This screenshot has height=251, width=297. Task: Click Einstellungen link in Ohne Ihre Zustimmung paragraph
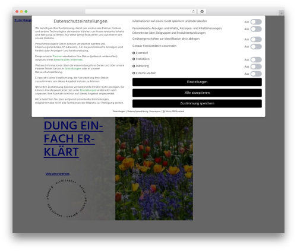point(88,90)
